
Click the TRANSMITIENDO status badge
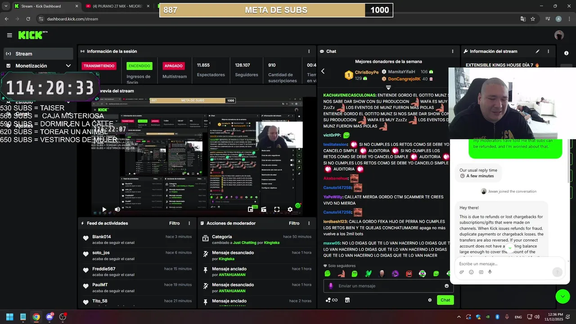coord(99,66)
